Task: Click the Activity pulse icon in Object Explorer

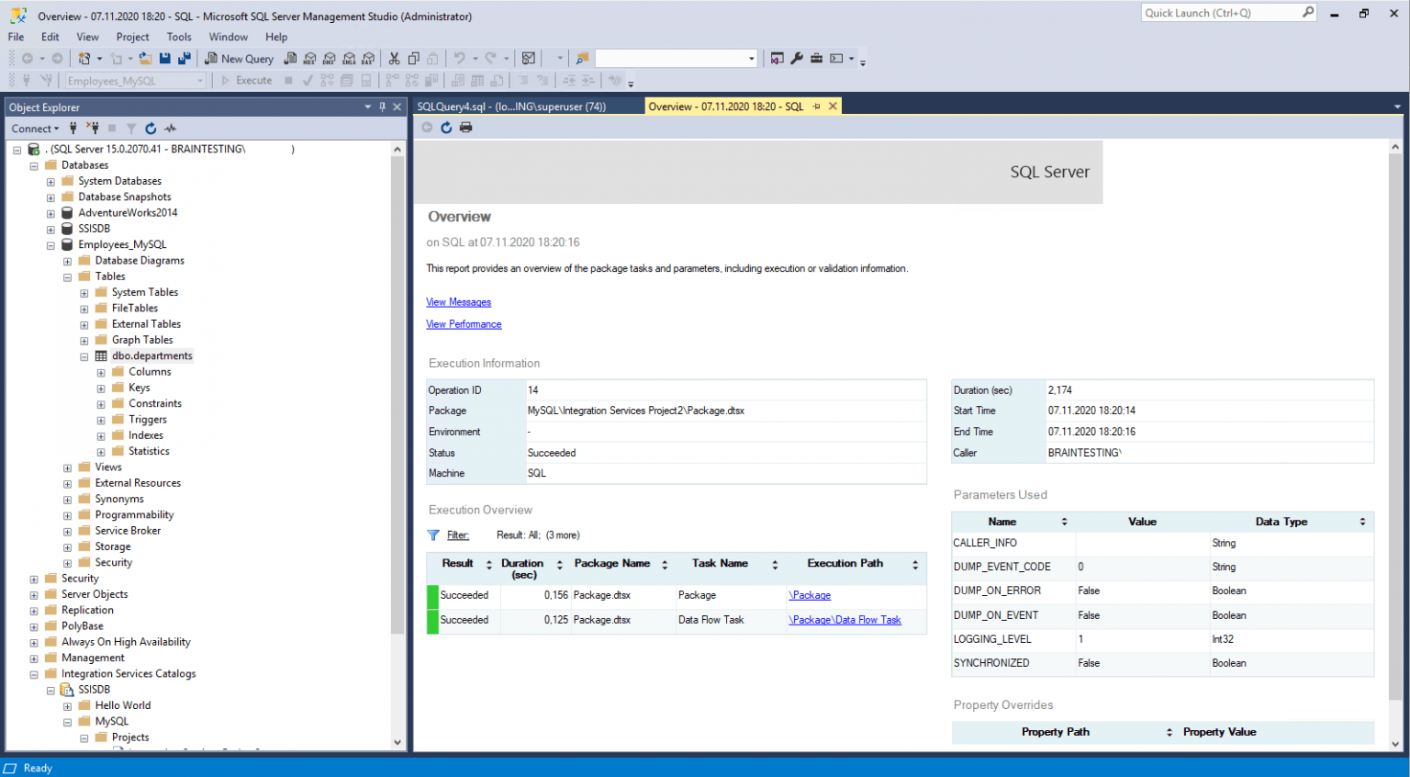Action: [171, 129]
